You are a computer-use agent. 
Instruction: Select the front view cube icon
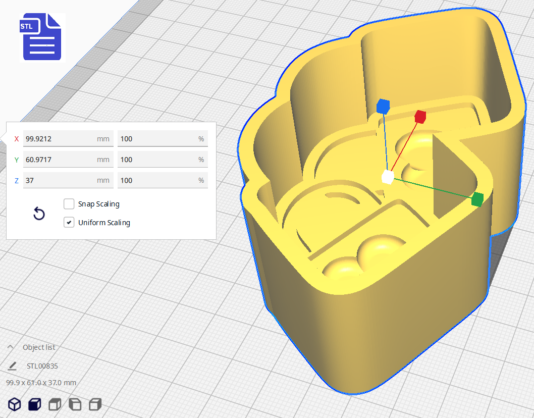(x=34, y=404)
